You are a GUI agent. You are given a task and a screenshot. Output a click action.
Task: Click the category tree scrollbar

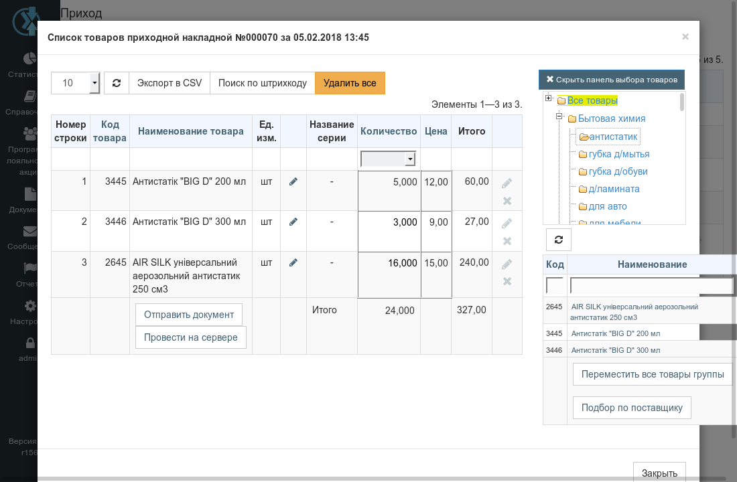(682, 102)
